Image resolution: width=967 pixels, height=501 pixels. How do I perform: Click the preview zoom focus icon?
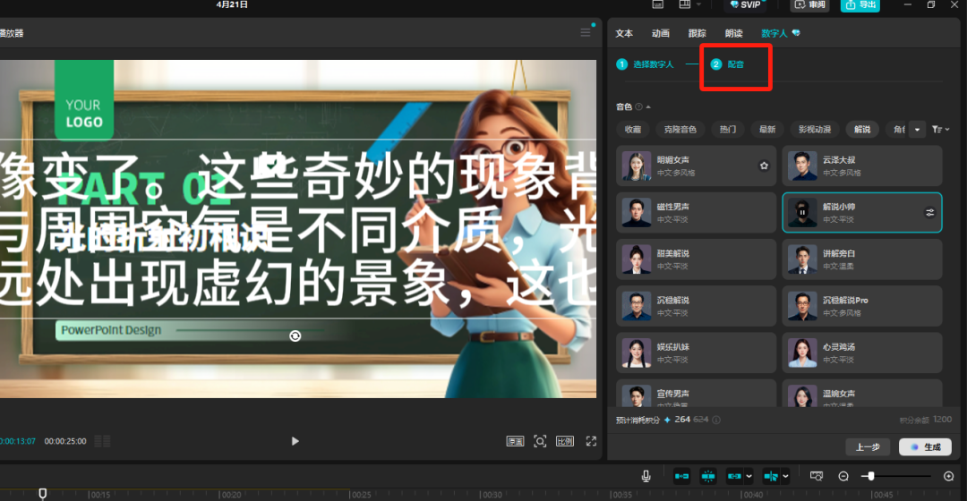[x=540, y=441]
